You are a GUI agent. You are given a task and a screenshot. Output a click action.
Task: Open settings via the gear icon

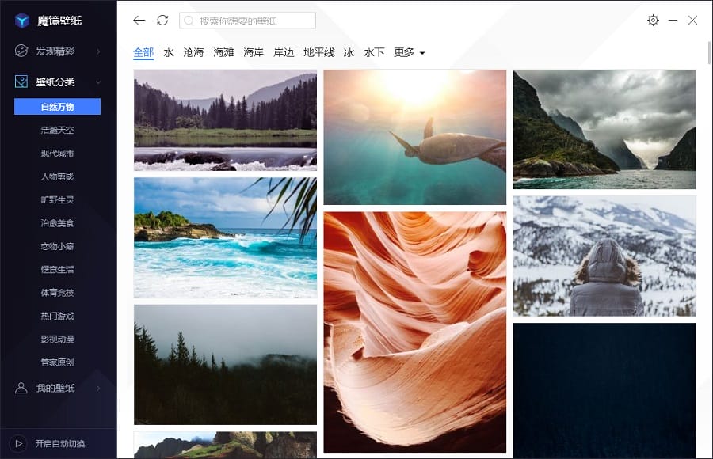653,20
